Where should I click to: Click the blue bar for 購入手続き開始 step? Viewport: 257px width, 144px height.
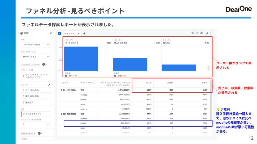click(x=130, y=64)
